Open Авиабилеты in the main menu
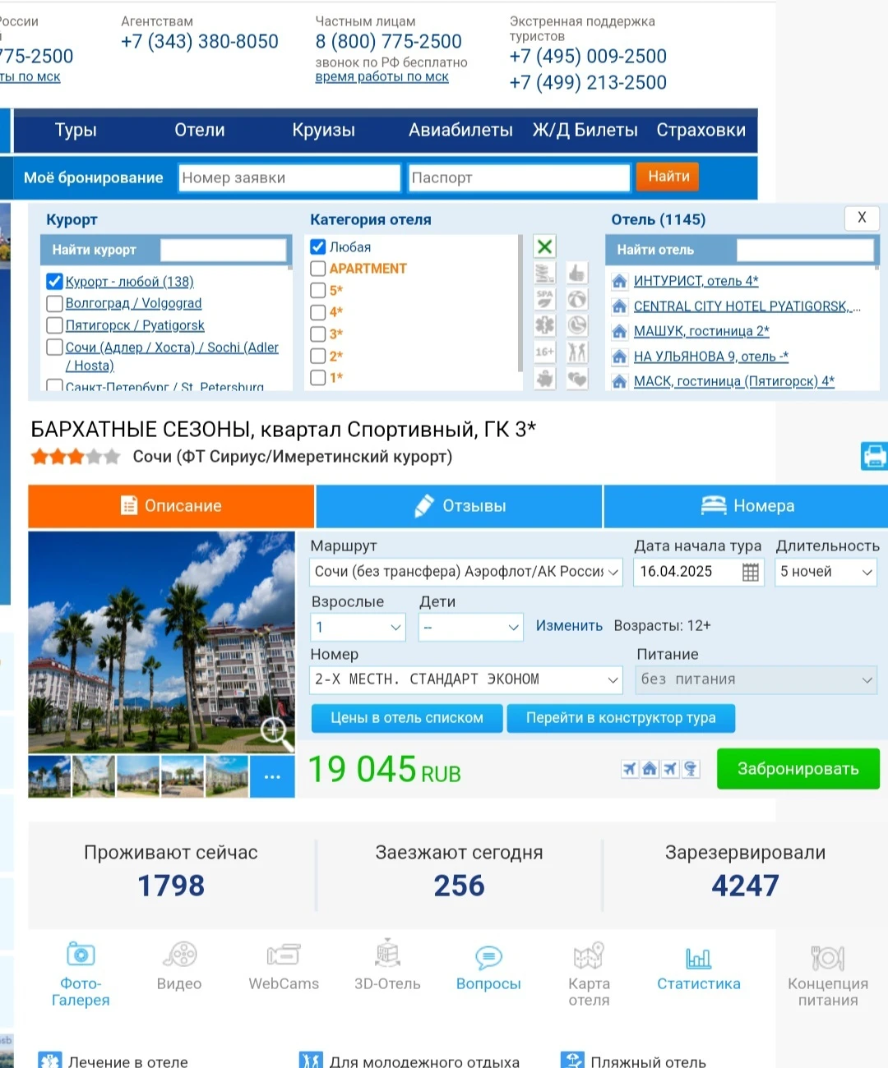This screenshot has width=888, height=1068. pos(460,131)
